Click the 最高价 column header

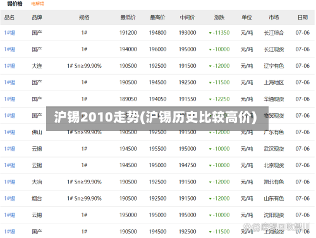pos(157,17)
